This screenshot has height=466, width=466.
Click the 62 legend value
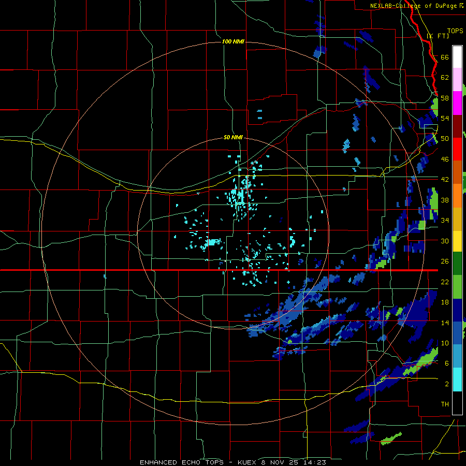445,78
